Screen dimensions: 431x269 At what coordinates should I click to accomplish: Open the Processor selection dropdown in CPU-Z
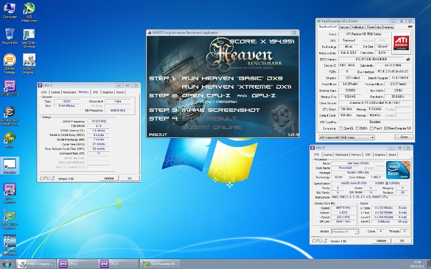[x=345, y=232]
